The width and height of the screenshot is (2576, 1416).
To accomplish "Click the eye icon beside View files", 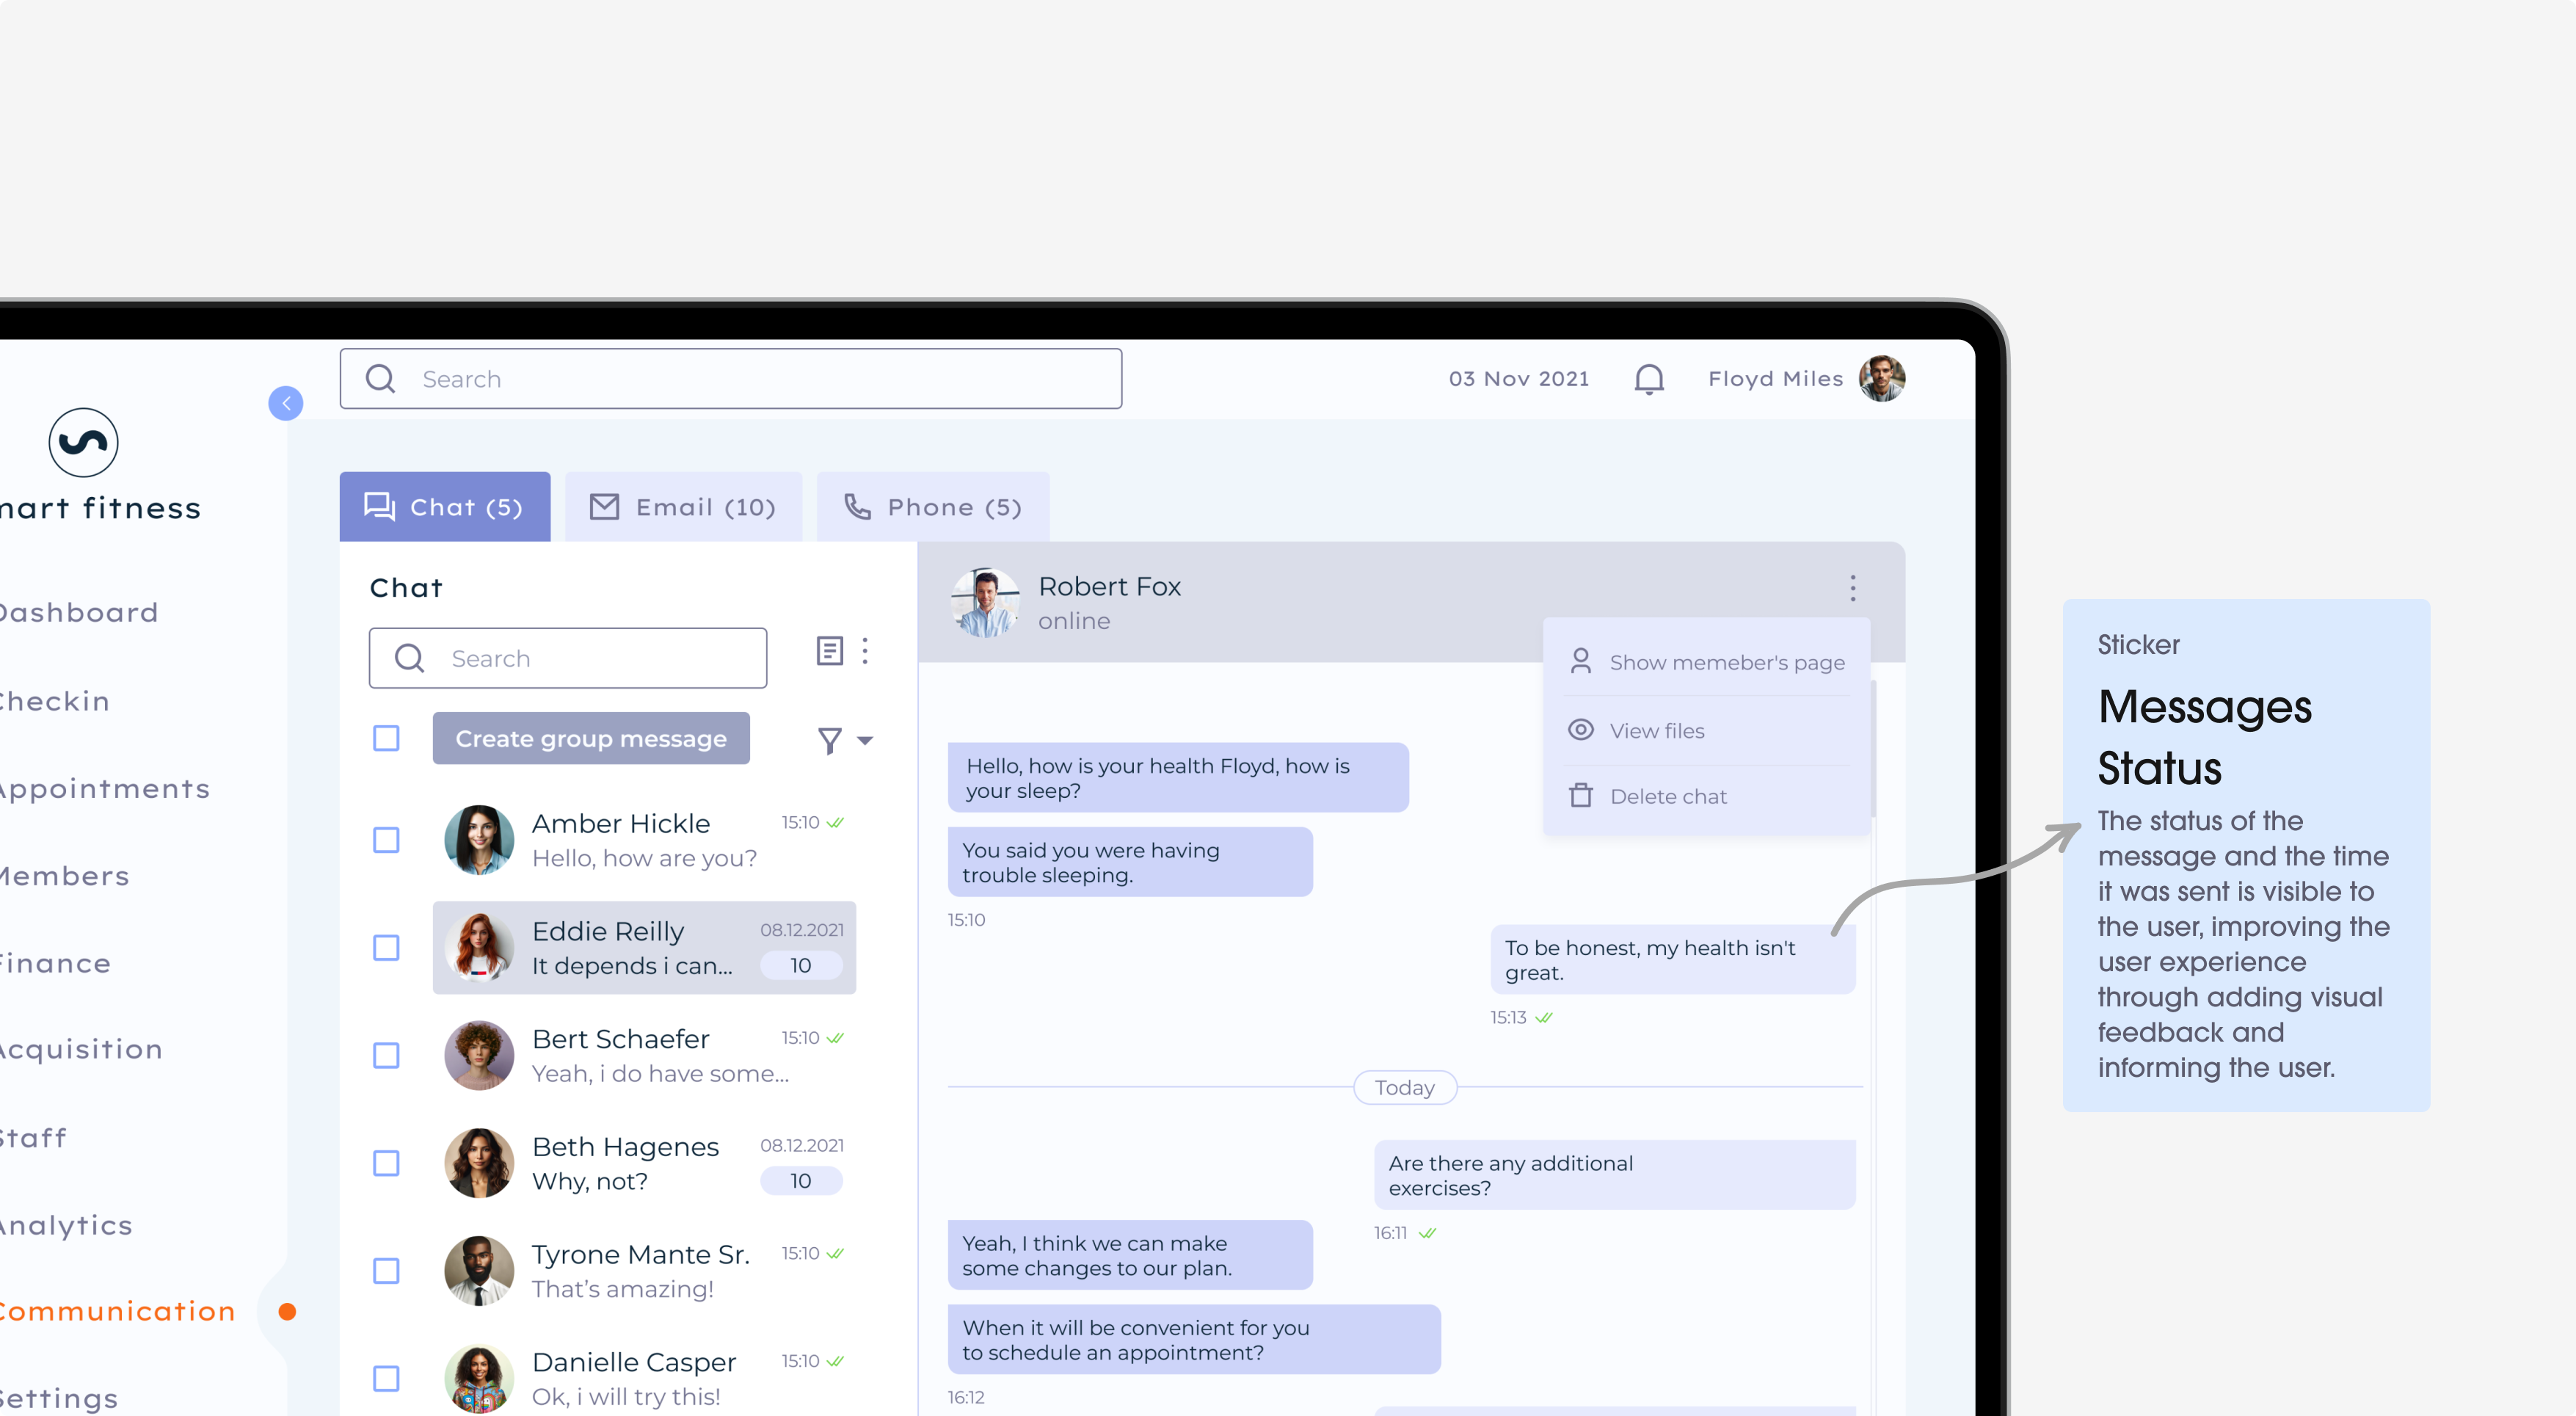I will 1580,730.
